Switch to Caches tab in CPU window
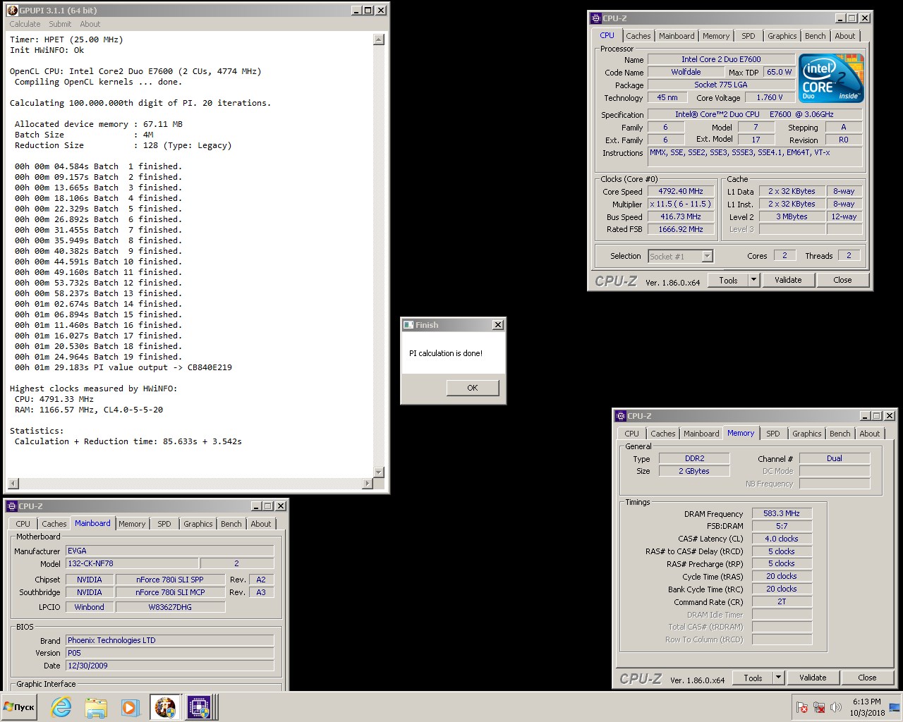The height and width of the screenshot is (722, 903). [638, 36]
